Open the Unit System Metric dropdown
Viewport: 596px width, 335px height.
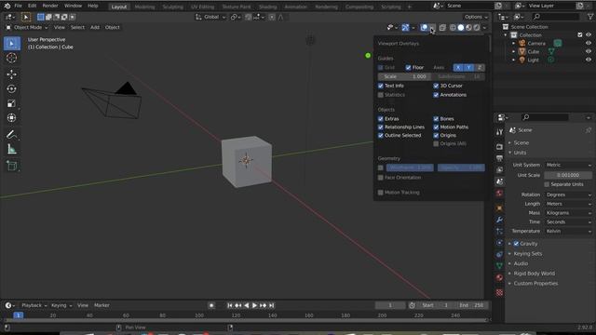click(569, 165)
